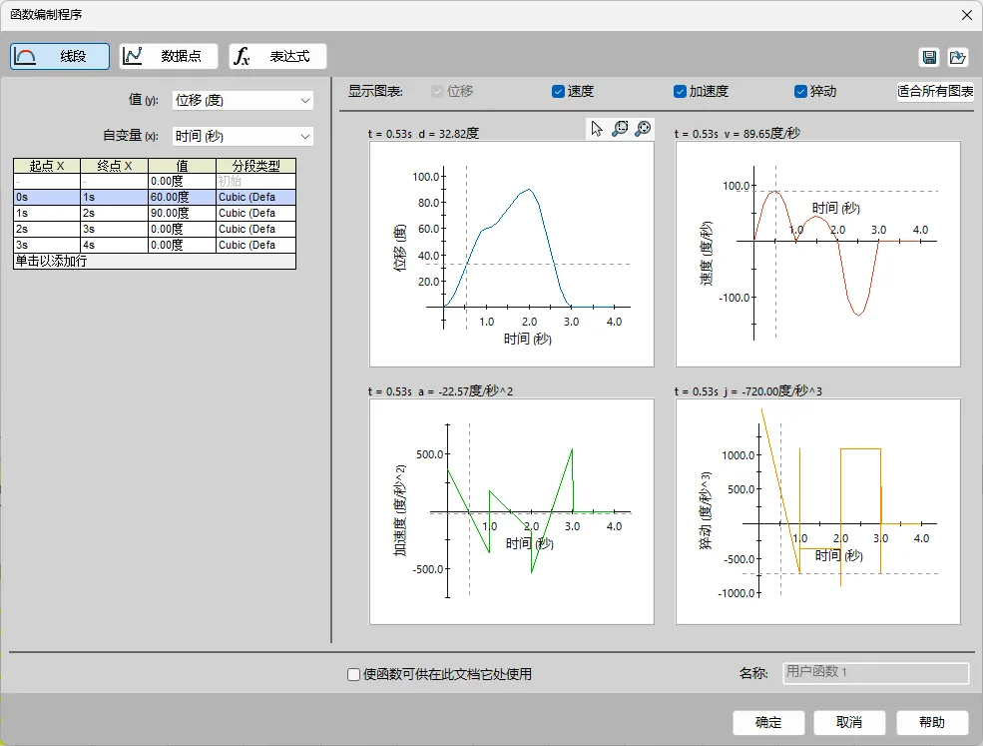Select the pointer cursor tool above displacement chart
Image resolution: width=983 pixels, height=746 pixels.
[x=596, y=129]
